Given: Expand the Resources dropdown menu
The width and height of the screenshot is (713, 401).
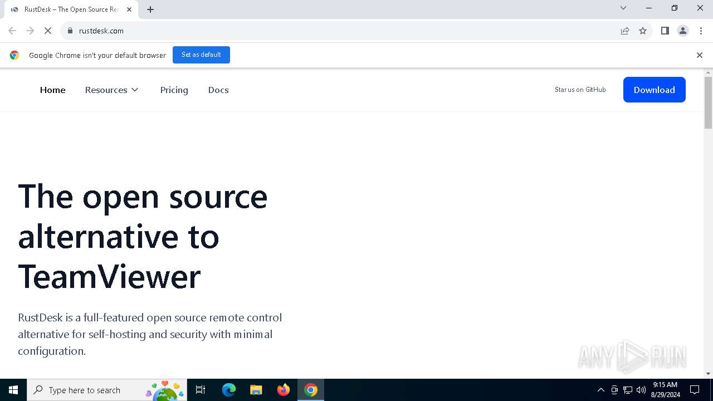Looking at the screenshot, I should [111, 90].
